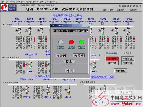Click the 高位辅原料料仓除尘系统 title link
143x107 pixels.
click(67, 16)
